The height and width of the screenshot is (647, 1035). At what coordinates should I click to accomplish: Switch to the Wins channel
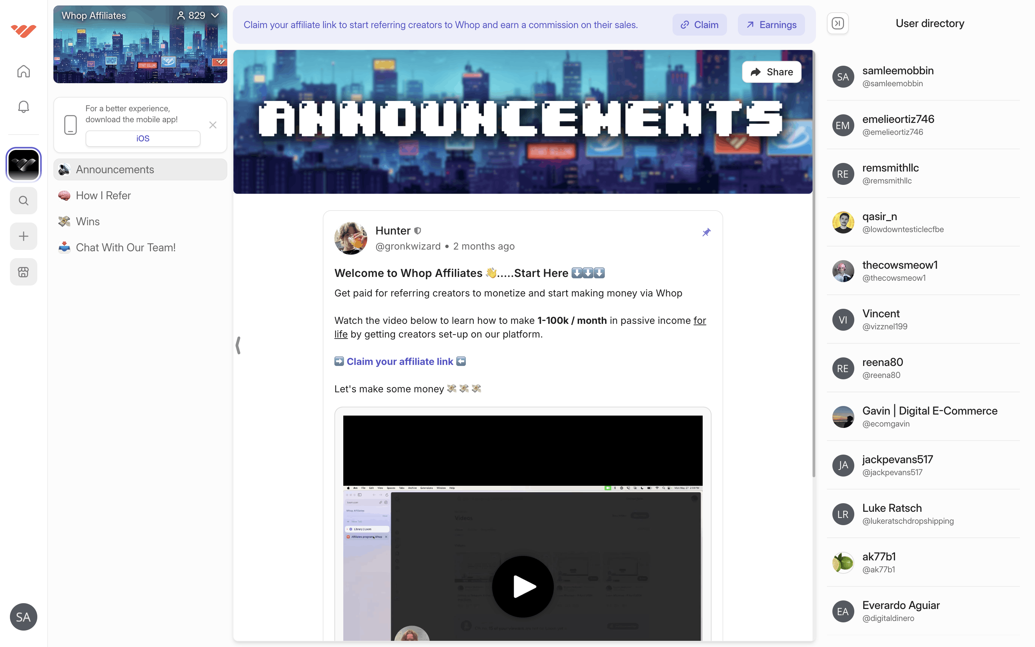pos(88,221)
